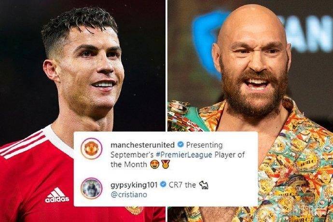Click the club crest on red shirt
The image size is (333, 222).
[134, 210]
